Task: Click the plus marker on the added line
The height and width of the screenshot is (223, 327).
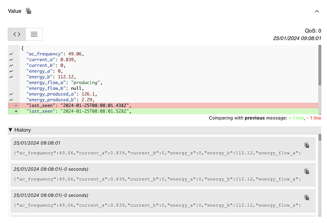Action: [17, 111]
